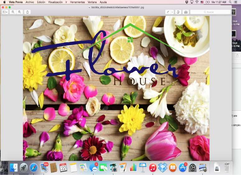The width and height of the screenshot is (241, 175).
Task: Click the Rotate button in toolbar
Action: (x=178, y=12)
